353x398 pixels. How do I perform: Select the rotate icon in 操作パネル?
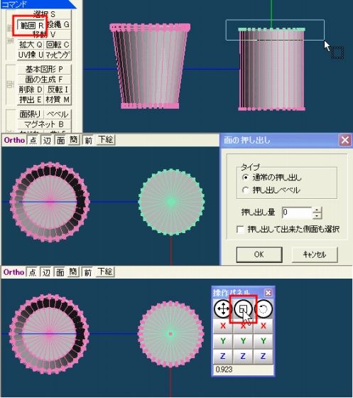[263, 308]
